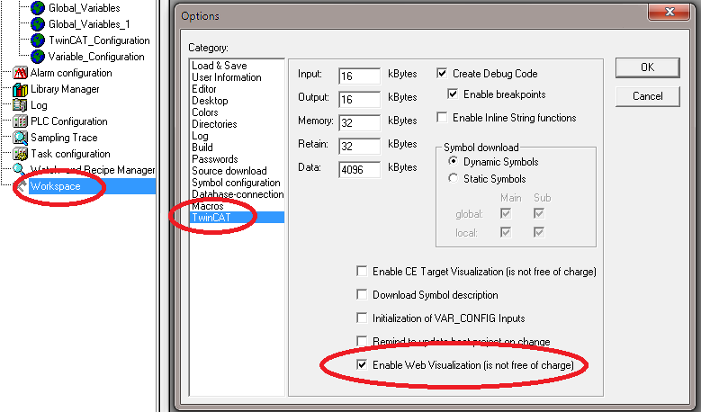
Task: Enable the Download Symbol description checkbox
Action: pyautogui.click(x=363, y=295)
